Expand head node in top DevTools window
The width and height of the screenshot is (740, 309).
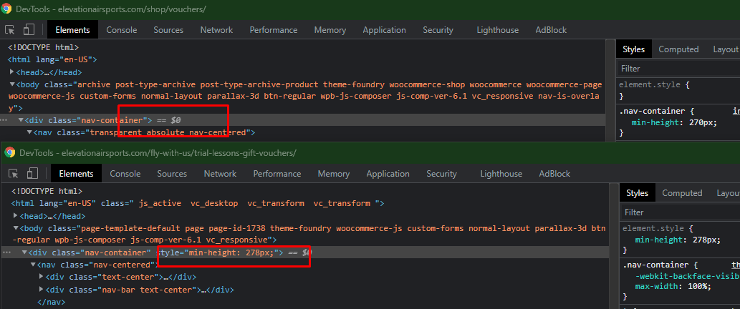(12, 72)
